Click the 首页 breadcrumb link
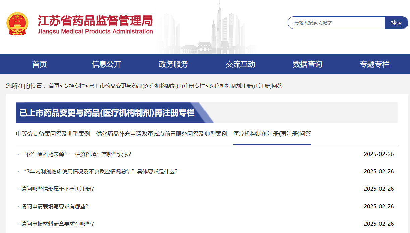The image size is (410, 233). [54, 86]
